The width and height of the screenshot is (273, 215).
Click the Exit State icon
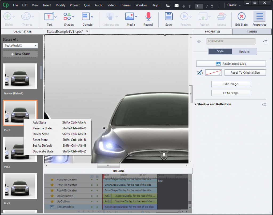click(241, 17)
